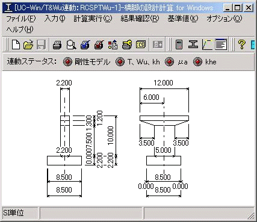Click the I-beam section icon

[193, 45]
